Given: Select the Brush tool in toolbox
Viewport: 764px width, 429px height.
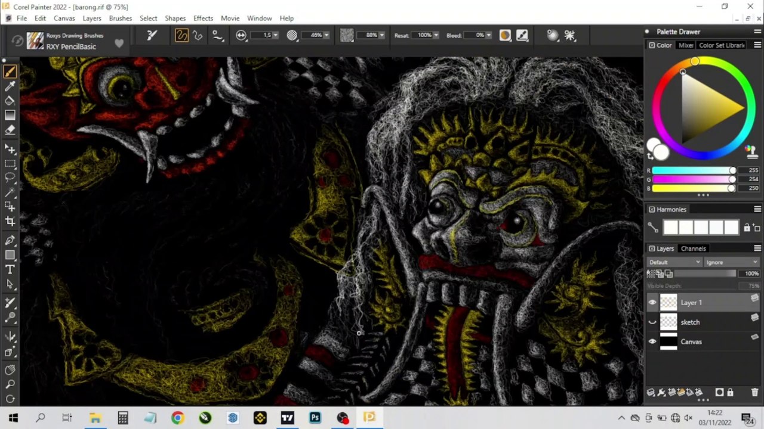Looking at the screenshot, I should point(10,71).
